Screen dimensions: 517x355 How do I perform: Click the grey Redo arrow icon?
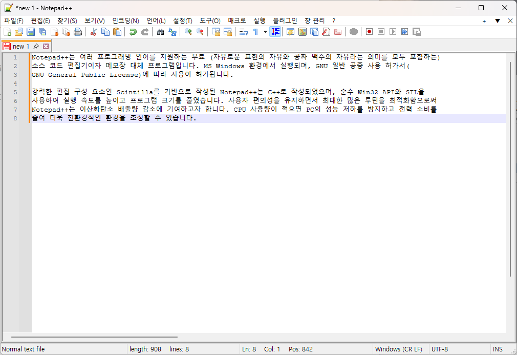(x=145, y=32)
